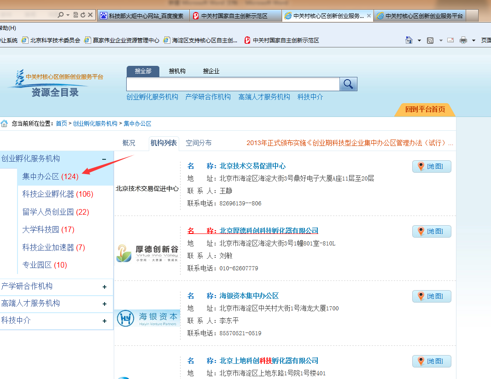The image size is (491, 379).
Task: Click breadcrumb link 集中办公区
Action: pos(137,123)
